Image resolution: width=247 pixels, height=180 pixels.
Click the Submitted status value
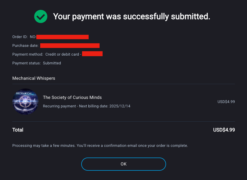click(52, 63)
